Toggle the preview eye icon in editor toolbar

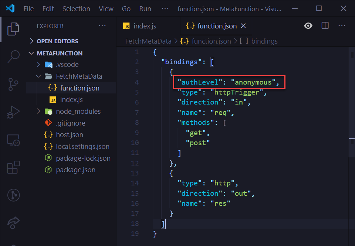click(x=308, y=26)
